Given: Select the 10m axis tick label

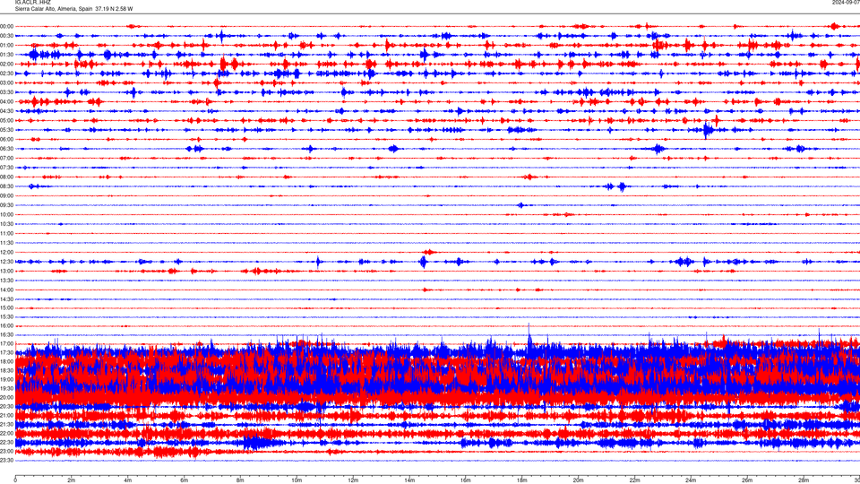Looking at the screenshot, I should (x=297, y=480).
